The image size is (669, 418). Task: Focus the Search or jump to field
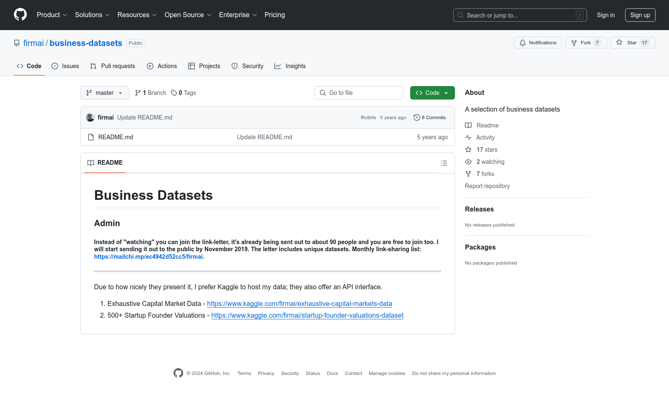click(520, 15)
